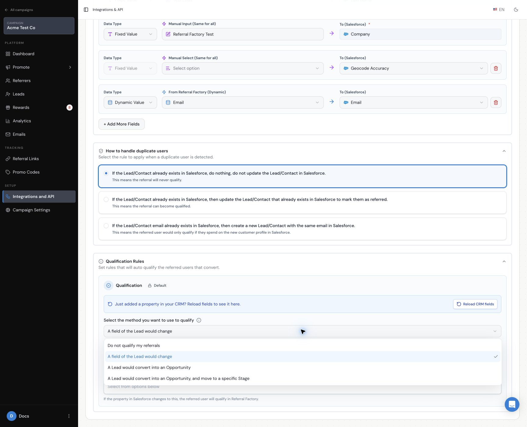Delete the Geocode Accuracy mapping row
The height and width of the screenshot is (427, 527).
coord(496,68)
